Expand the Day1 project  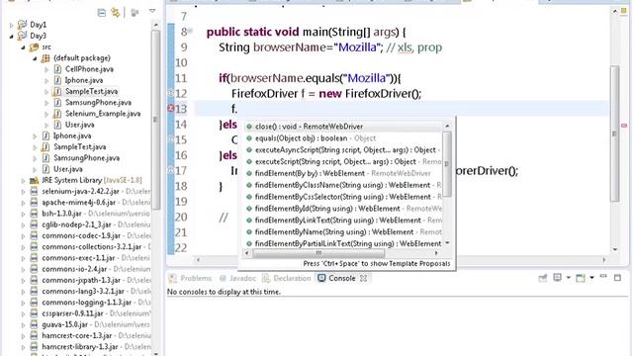pyautogui.click(x=11, y=25)
